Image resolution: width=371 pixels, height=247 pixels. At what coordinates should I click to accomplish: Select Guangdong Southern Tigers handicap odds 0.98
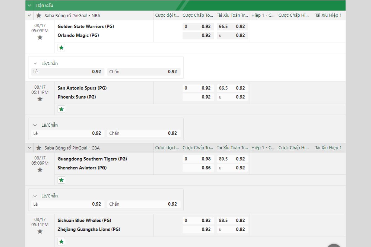[x=198, y=159]
